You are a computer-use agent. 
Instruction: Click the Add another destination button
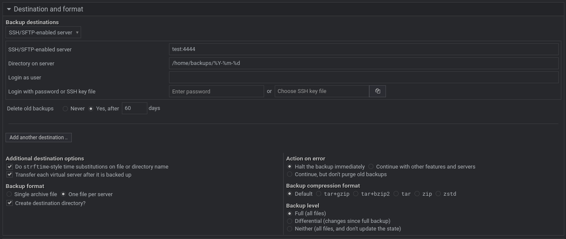(39, 138)
